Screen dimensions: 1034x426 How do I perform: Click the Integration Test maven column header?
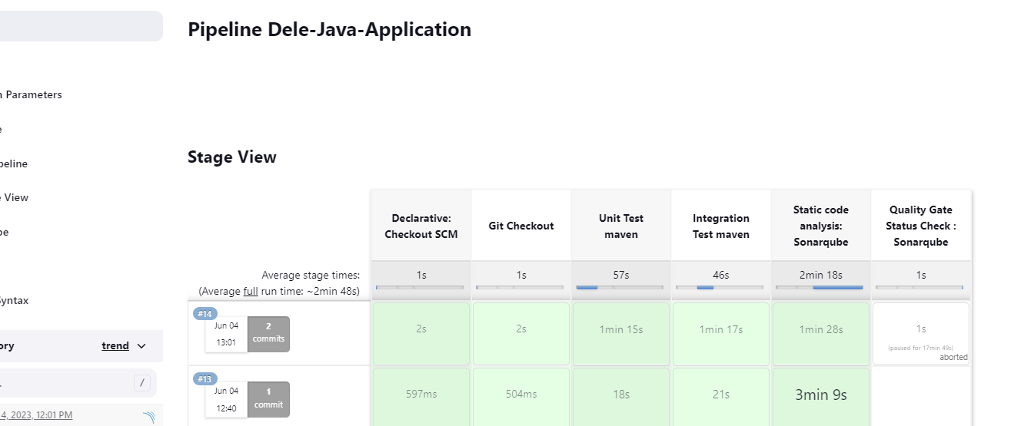click(x=720, y=226)
